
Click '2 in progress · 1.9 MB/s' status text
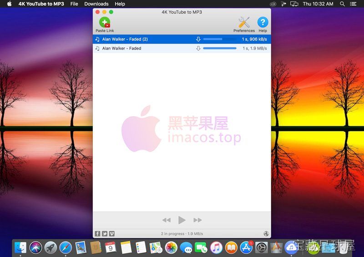click(182, 233)
